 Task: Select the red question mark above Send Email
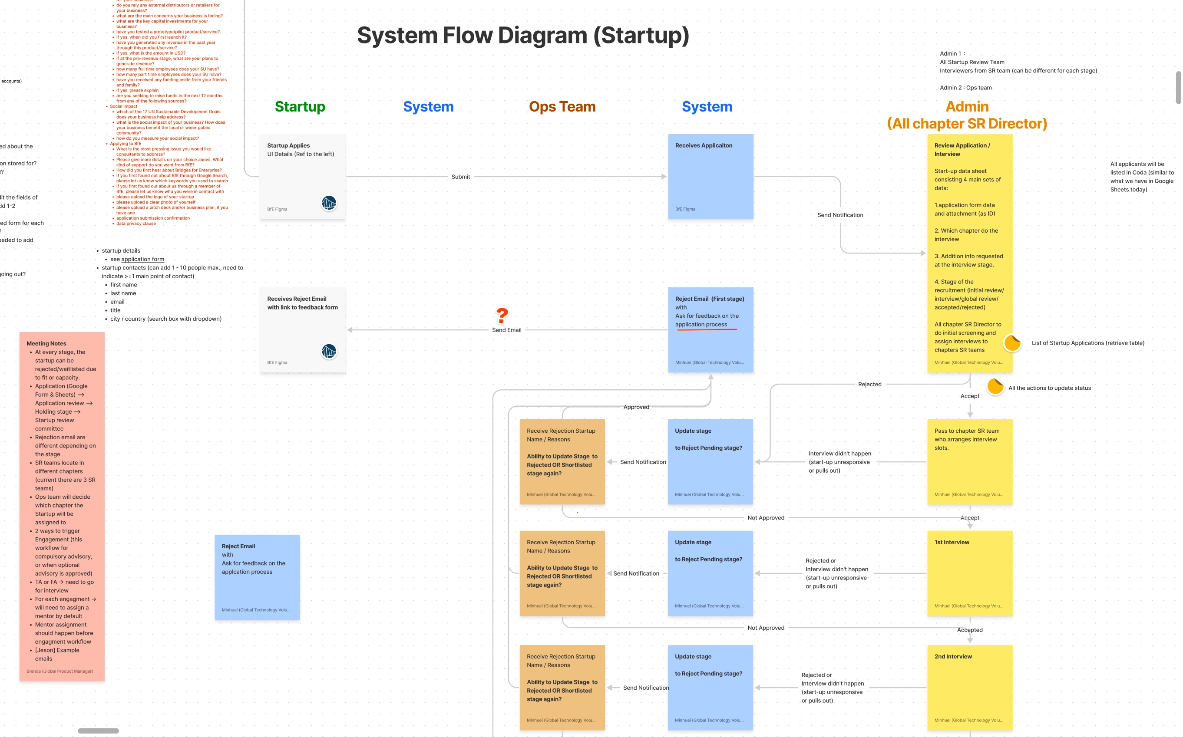pyautogui.click(x=502, y=316)
